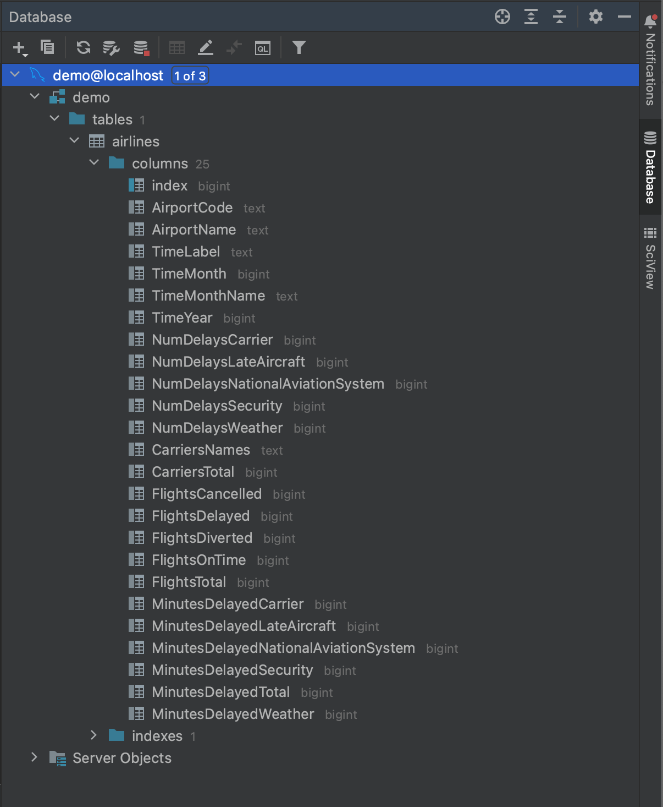The image size is (663, 807).
Task: Duplicate data source using the copy icon
Action: (x=47, y=47)
